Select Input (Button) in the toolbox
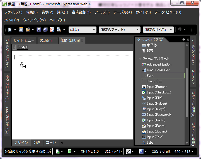Screen dimensions: 201x159 pos(163,87)
